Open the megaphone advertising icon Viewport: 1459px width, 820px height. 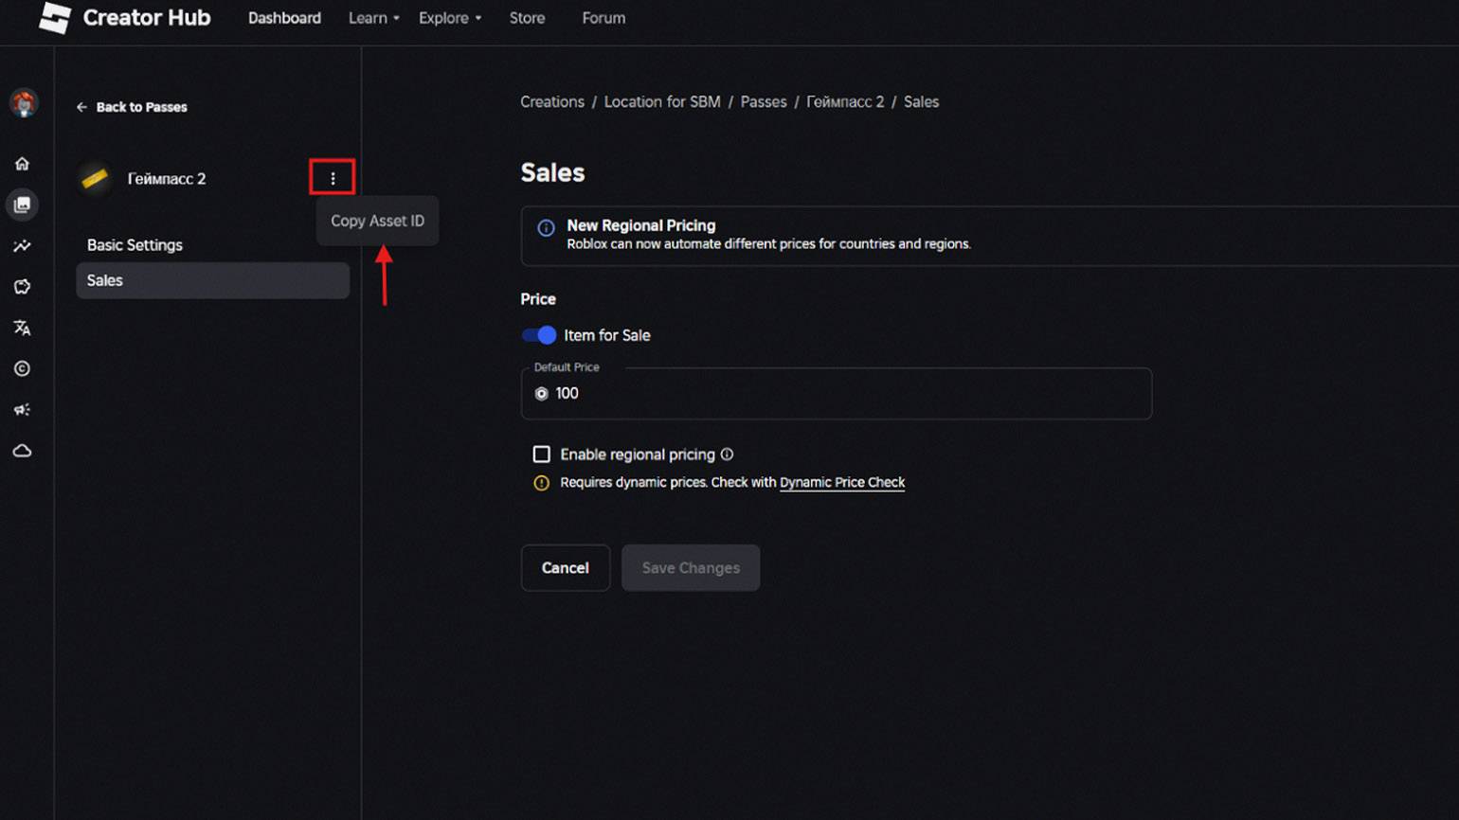tap(22, 410)
